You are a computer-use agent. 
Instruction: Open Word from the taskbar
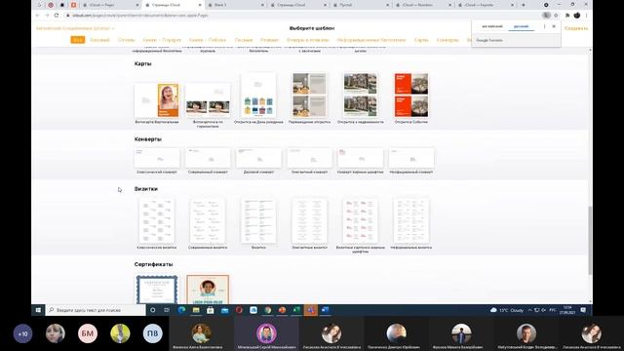click(325, 310)
